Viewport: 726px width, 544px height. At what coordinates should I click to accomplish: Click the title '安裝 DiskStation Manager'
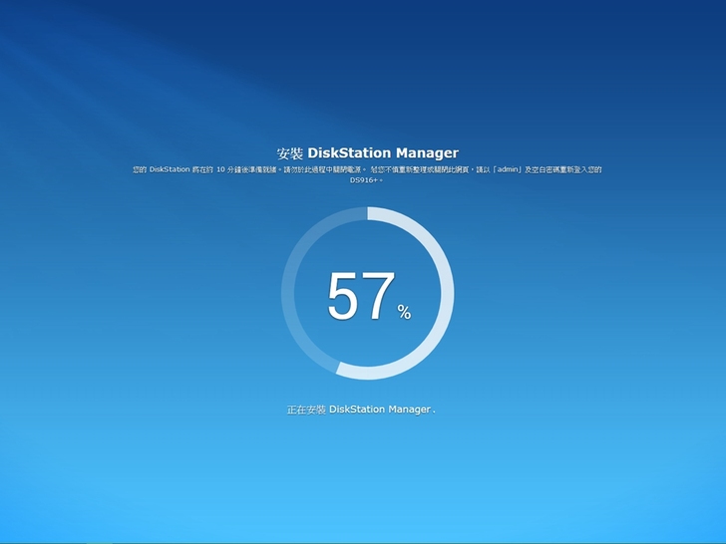click(x=368, y=152)
